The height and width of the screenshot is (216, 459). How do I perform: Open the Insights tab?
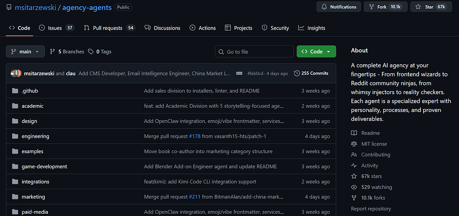coord(312,28)
